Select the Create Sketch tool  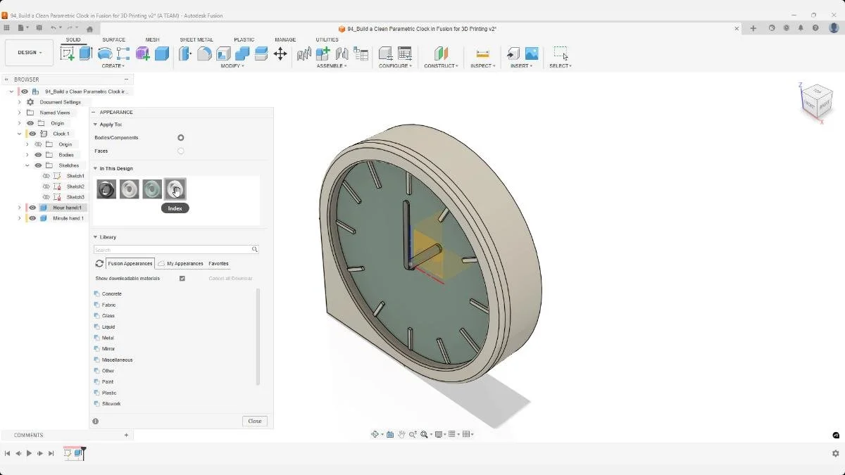68,53
